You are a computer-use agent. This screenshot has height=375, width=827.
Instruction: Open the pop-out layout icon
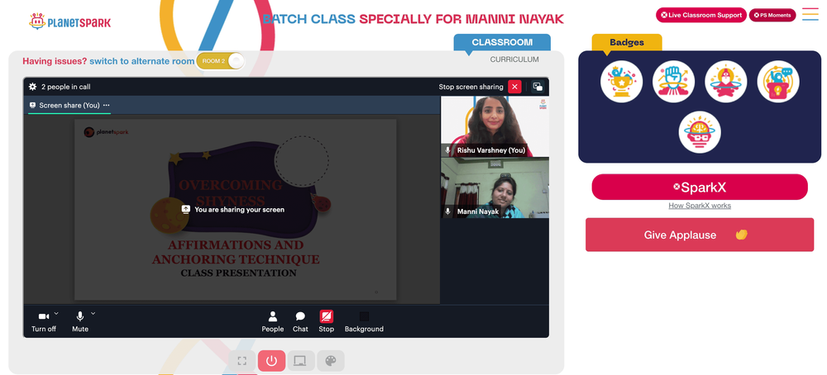point(538,87)
